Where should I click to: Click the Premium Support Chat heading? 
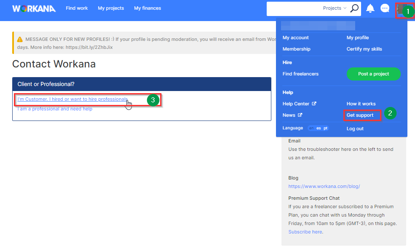click(314, 198)
